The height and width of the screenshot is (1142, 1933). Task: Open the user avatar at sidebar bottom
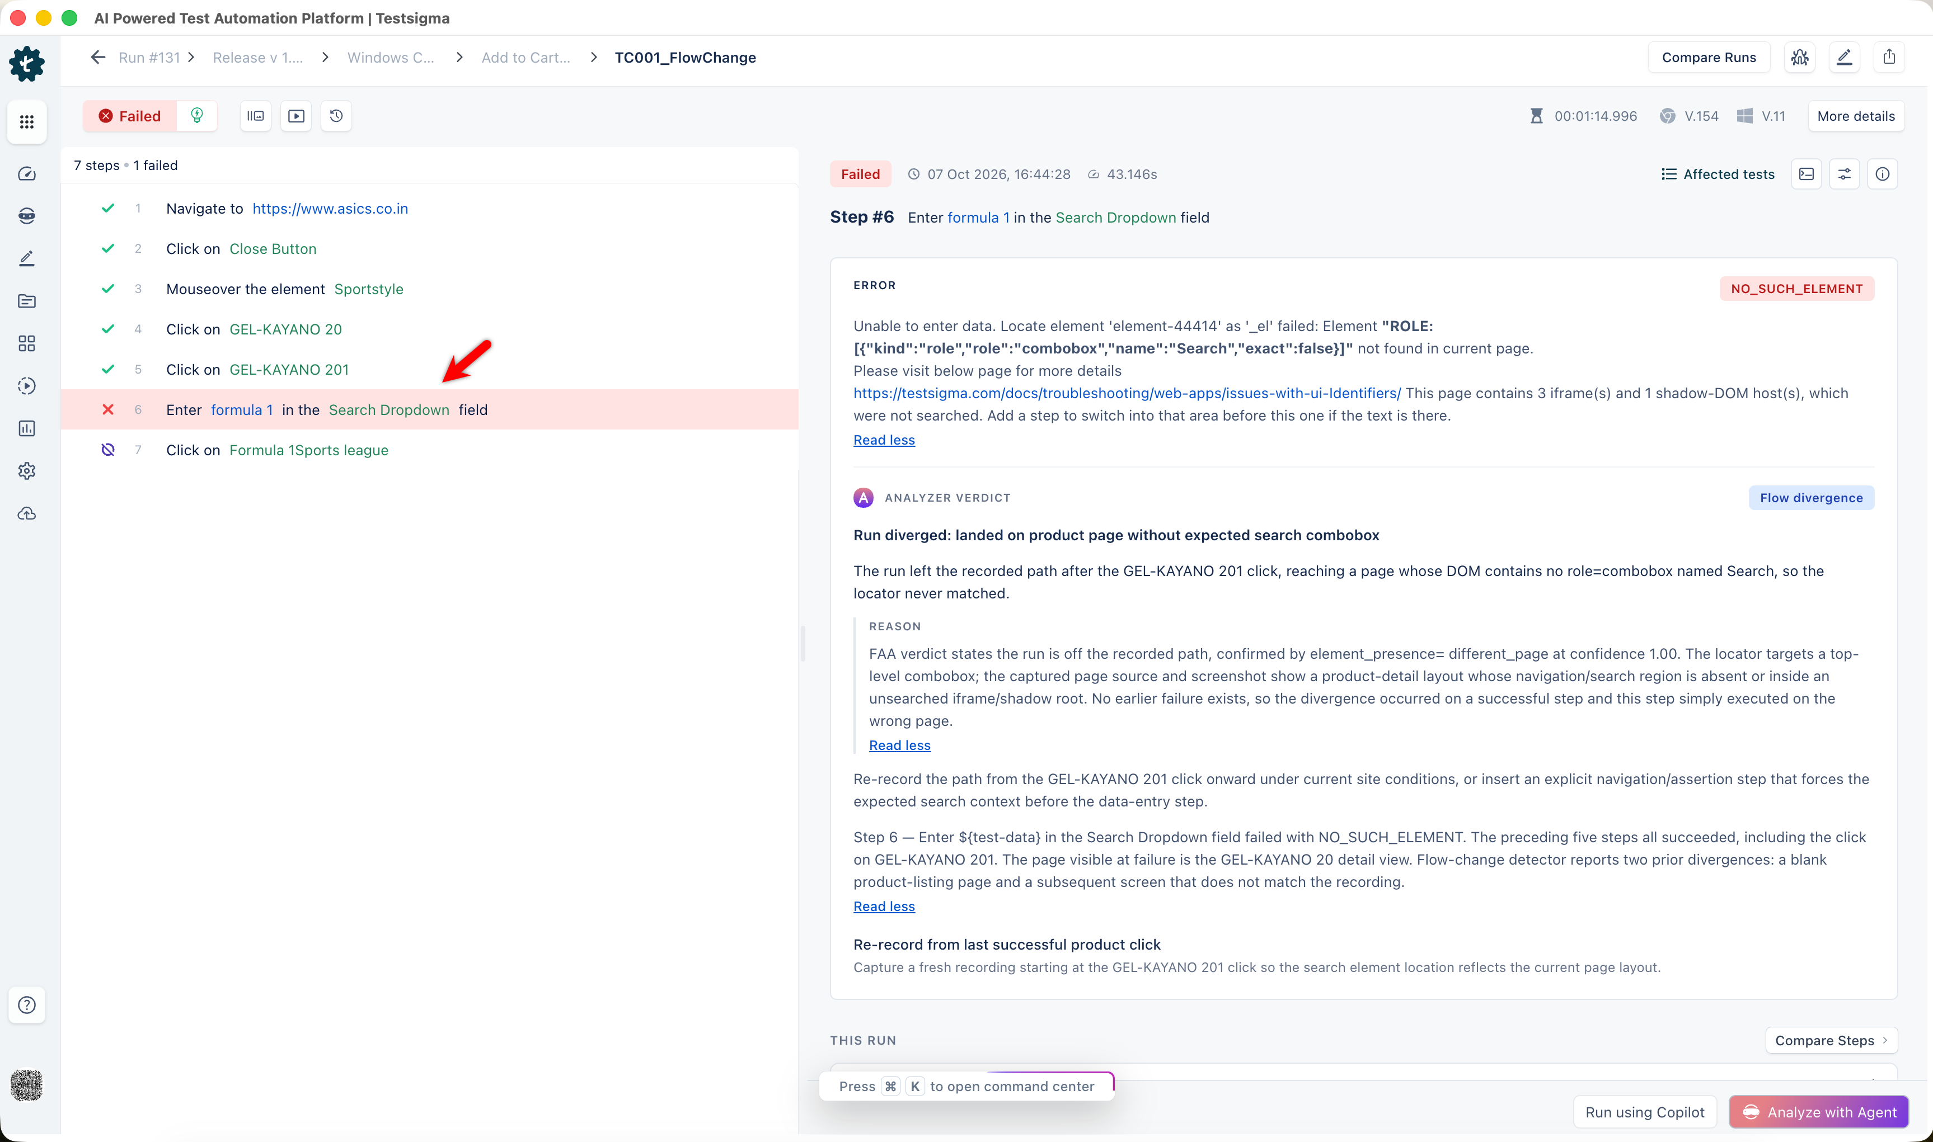27,1085
